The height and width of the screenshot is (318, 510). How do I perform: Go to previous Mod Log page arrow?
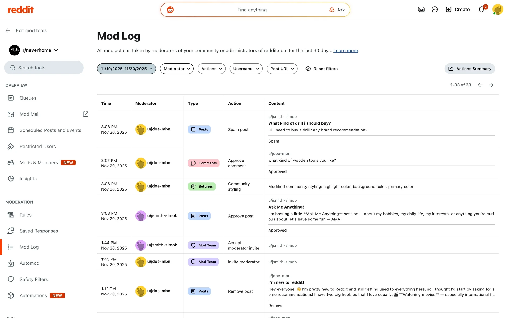[480, 85]
